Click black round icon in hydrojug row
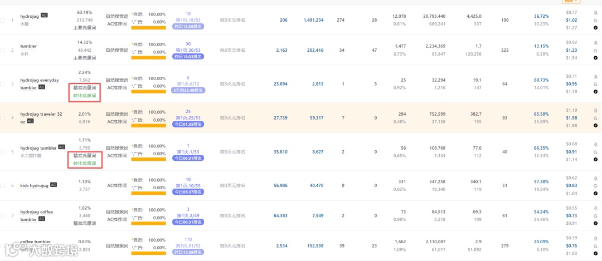 point(595,28)
